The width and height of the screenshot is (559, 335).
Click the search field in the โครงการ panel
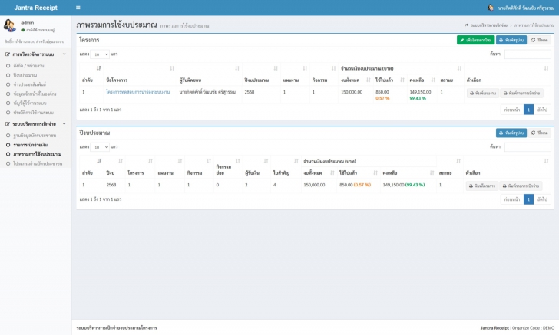click(x=528, y=54)
